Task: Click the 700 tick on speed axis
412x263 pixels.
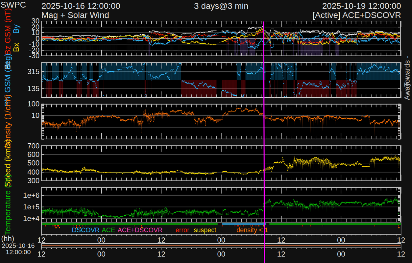Action: (x=34, y=146)
